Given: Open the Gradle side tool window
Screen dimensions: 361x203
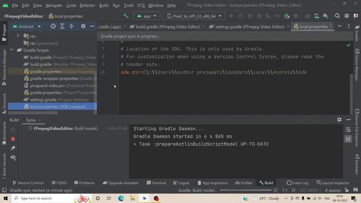Looking at the screenshot, I should pyautogui.click(x=357, y=33).
